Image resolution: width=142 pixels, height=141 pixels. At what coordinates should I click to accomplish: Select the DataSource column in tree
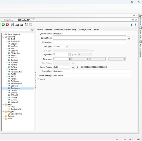coord(15,88)
